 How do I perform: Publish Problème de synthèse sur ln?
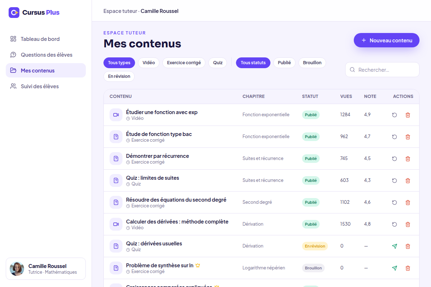click(x=394, y=268)
